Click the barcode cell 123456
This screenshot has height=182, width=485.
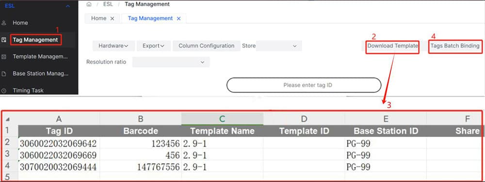(x=141, y=143)
